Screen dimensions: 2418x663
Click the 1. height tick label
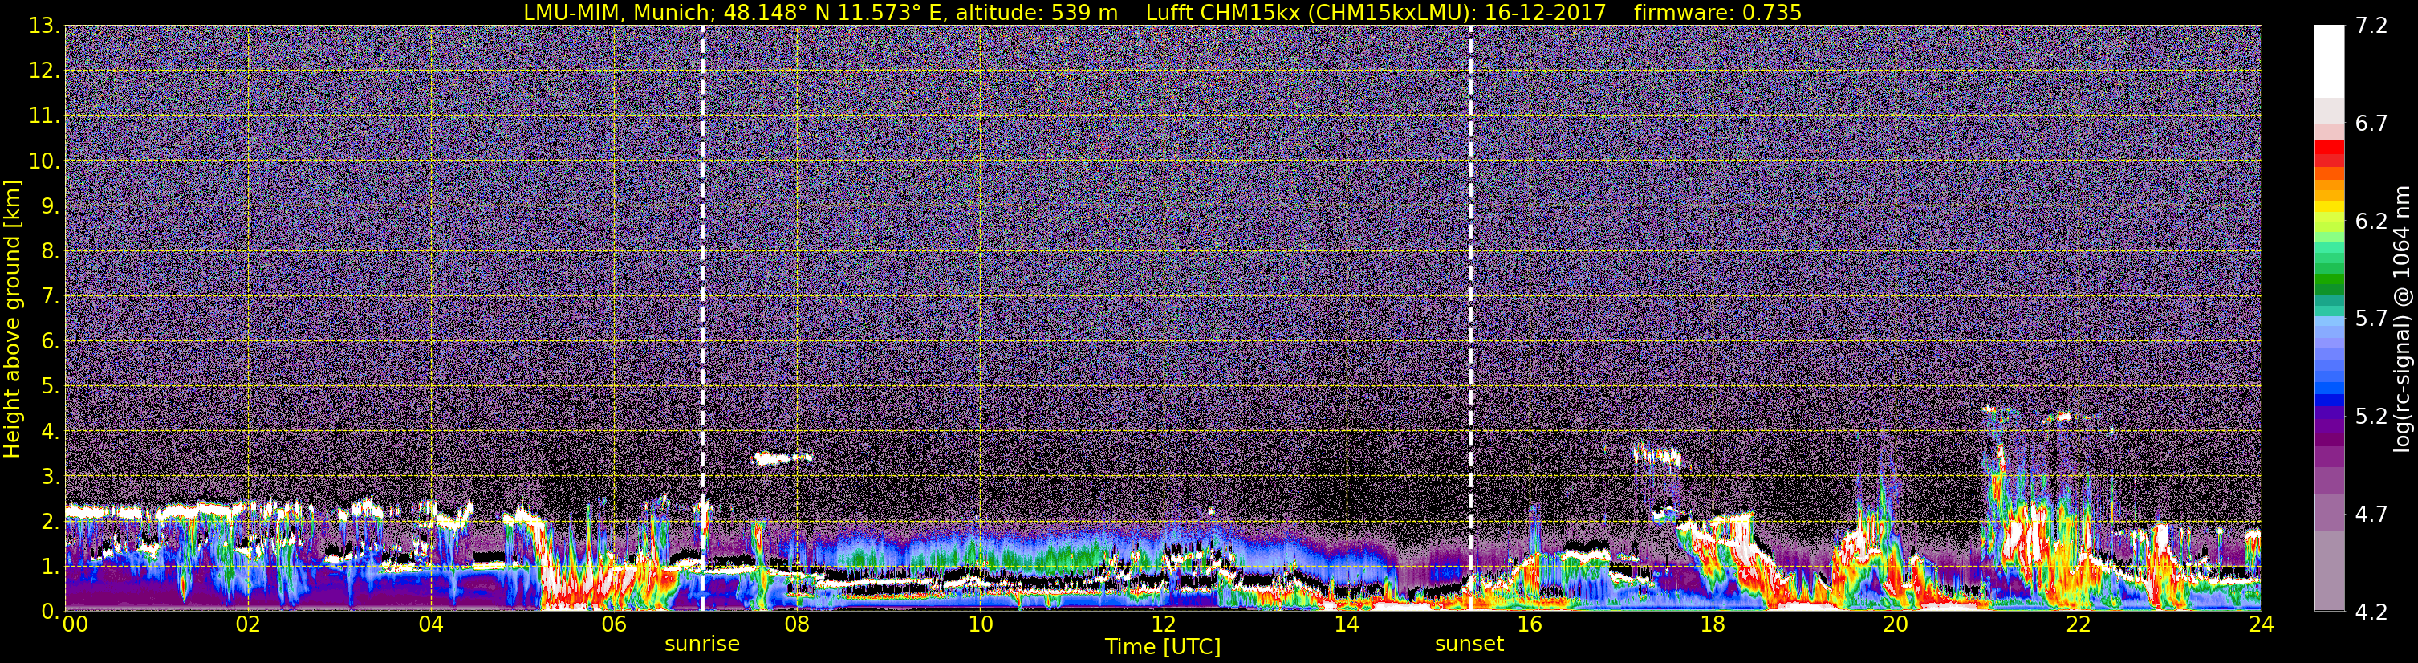pyautogui.click(x=50, y=566)
